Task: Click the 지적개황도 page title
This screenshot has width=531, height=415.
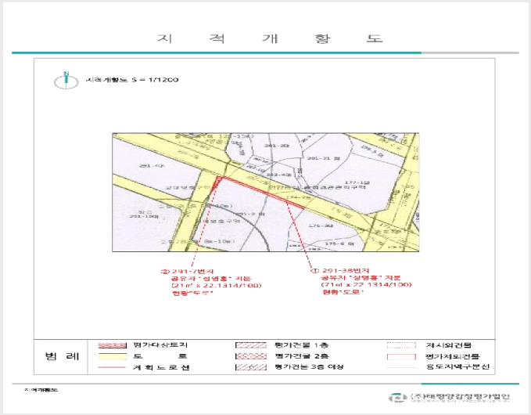Action: 270,38
